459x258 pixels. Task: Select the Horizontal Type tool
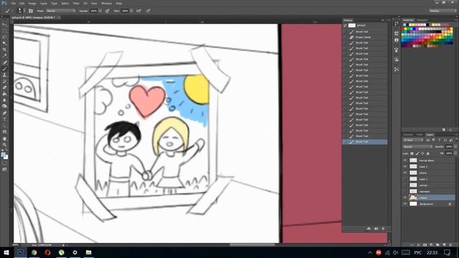click(x=4, y=119)
